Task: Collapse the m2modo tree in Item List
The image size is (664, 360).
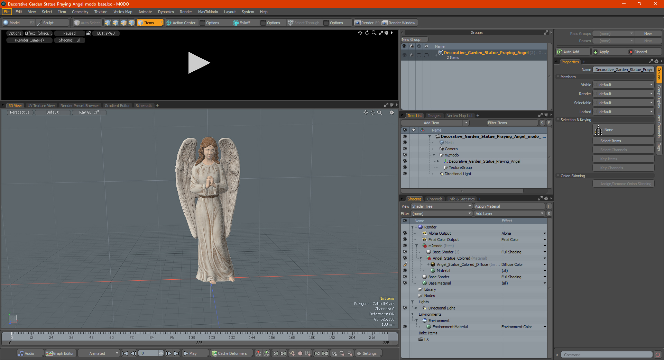Action: (x=434, y=155)
